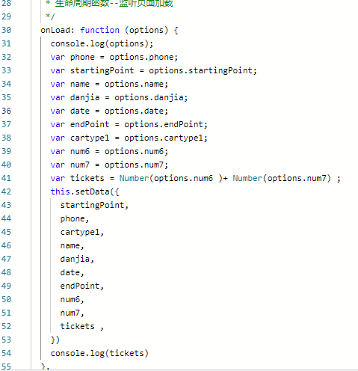Click this.setData on line 42
Image resolution: width=358 pixels, height=371 pixels.
click(x=80, y=191)
